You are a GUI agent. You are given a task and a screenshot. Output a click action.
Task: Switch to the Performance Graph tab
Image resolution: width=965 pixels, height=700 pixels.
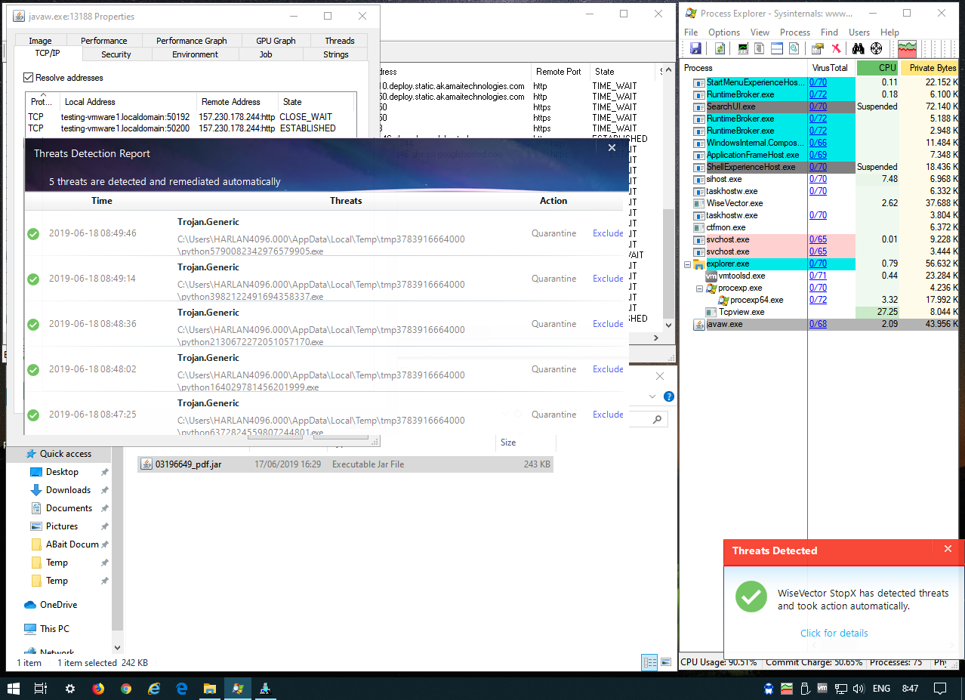[191, 41]
